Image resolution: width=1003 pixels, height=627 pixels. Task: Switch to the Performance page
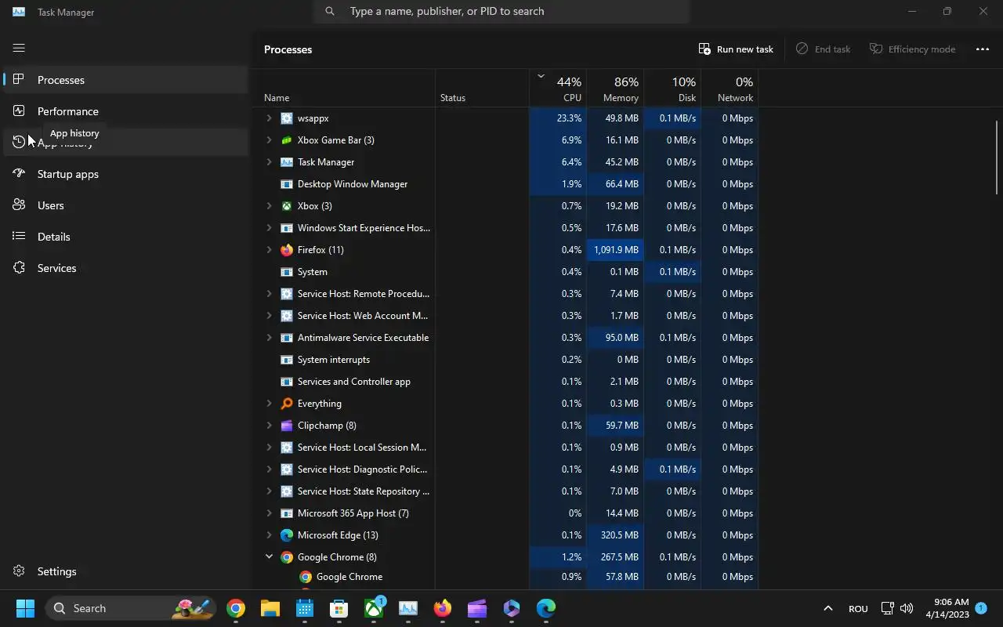pos(125,111)
